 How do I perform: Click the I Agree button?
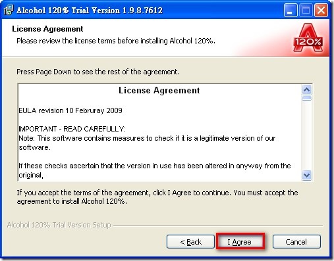[x=240, y=242]
